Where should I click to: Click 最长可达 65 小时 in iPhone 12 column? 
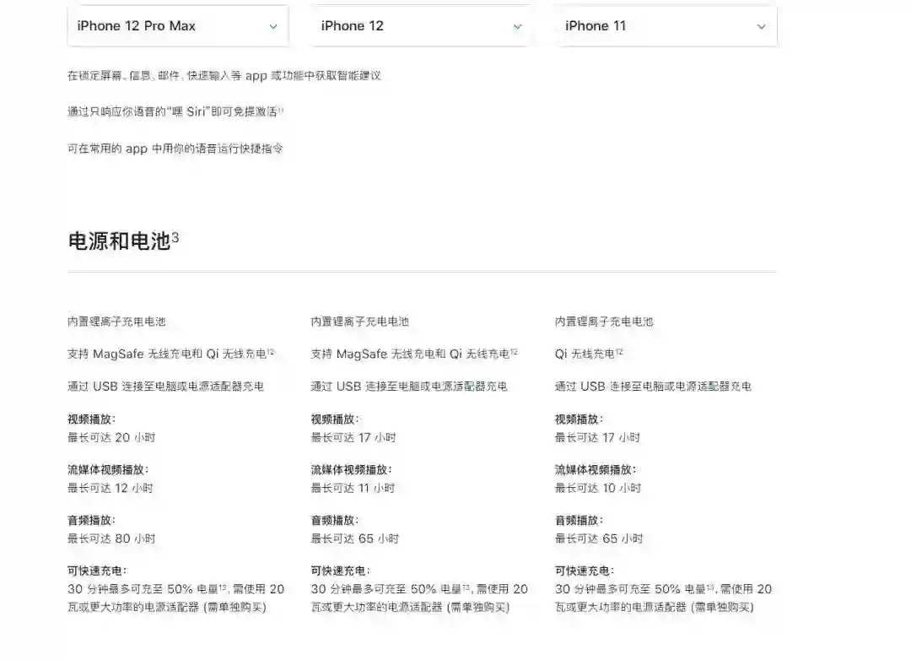(x=354, y=538)
